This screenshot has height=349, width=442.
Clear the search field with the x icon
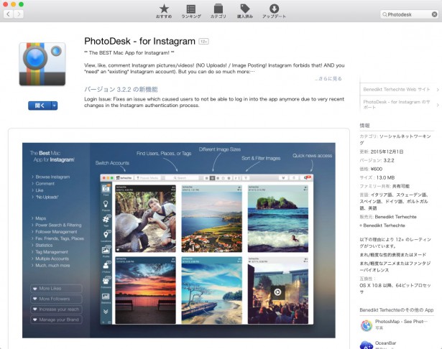coord(434,14)
